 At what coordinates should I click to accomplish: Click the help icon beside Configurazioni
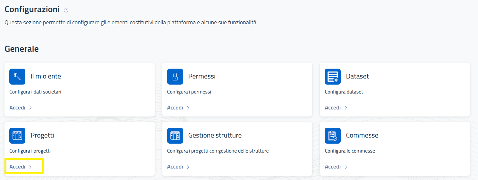(66, 10)
